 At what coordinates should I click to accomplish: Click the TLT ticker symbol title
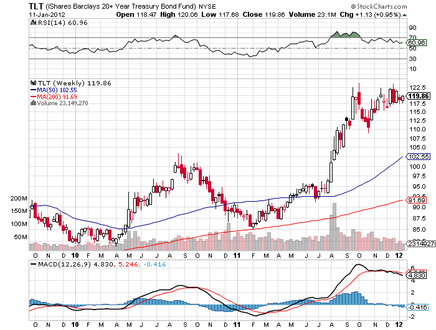coord(36,6)
